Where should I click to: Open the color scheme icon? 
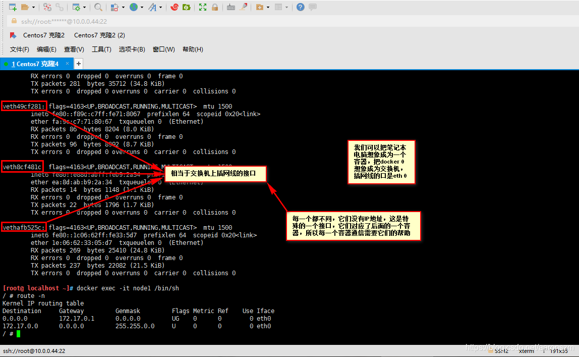coord(115,7)
